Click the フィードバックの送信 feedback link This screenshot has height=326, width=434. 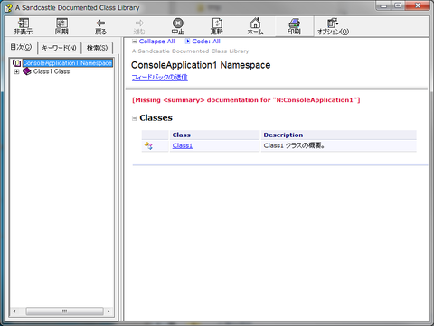tap(160, 78)
